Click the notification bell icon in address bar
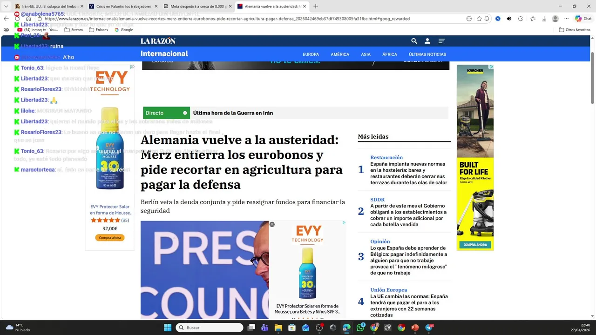596x335 pixels. pyautogui.click(x=487, y=19)
